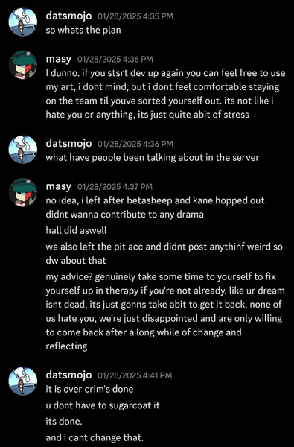Open masy's avatar on 4:36 PM message
This screenshot has height=447, width=294.
[x=23, y=65]
